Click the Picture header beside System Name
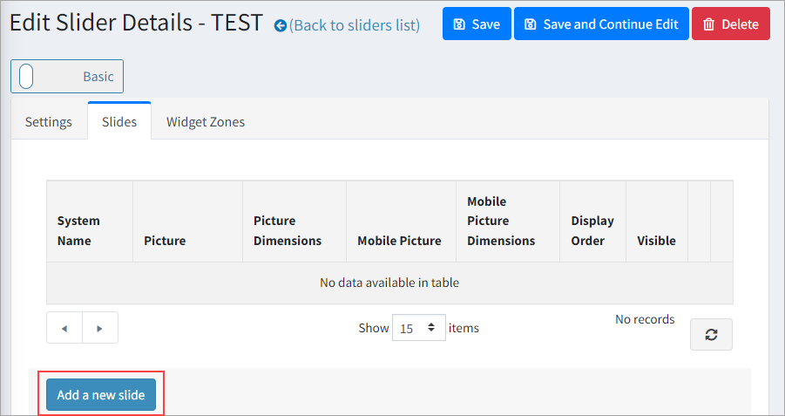The width and height of the screenshot is (785, 416). [165, 241]
